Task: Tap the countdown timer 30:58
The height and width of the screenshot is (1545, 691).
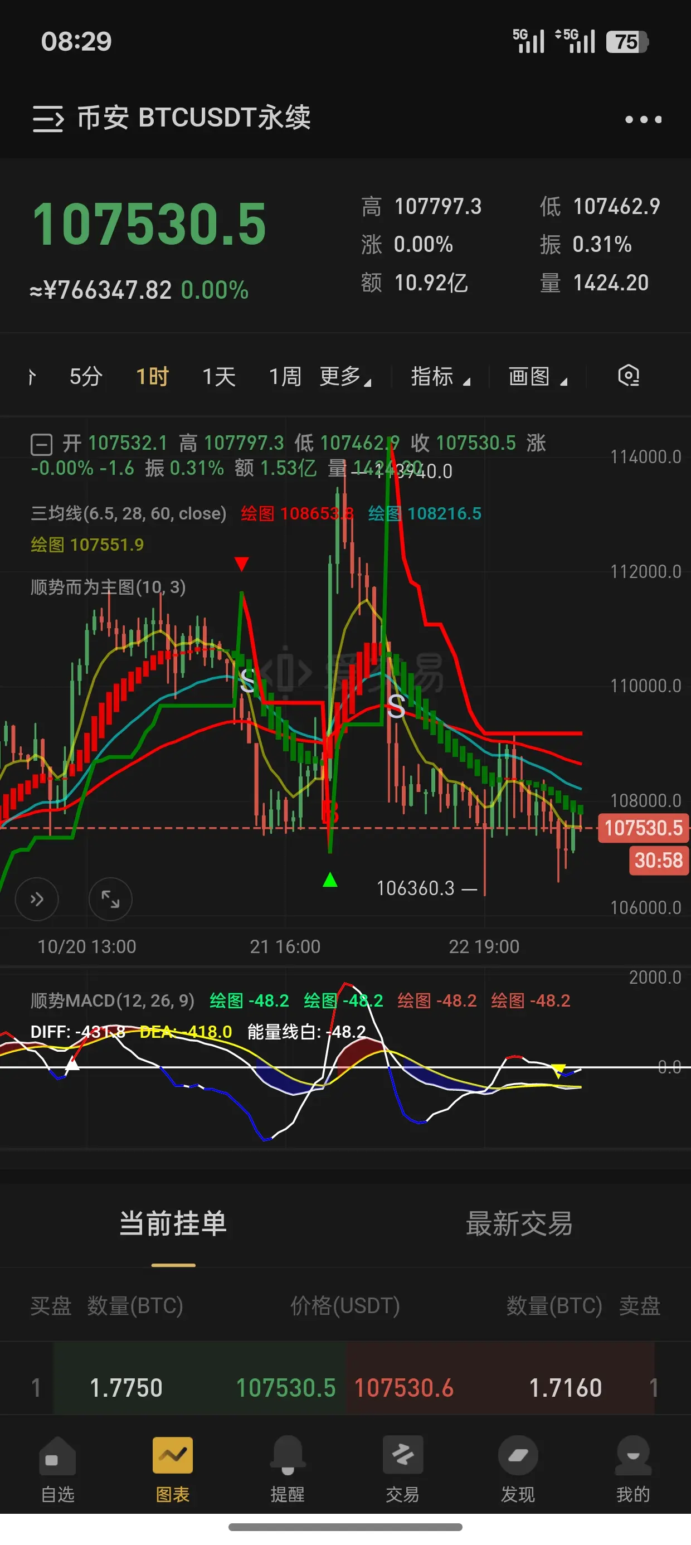Action: (659, 861)
